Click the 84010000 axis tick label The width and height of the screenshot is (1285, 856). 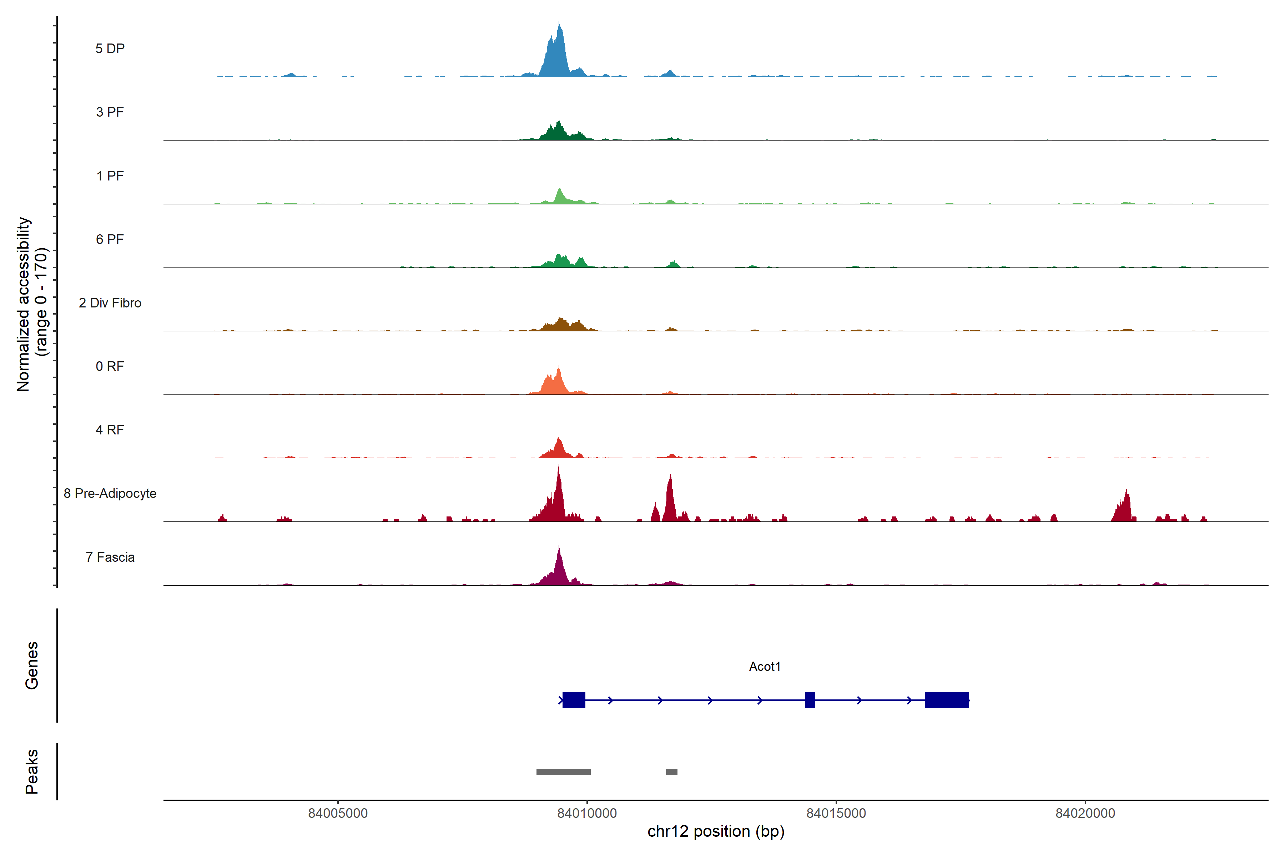(x=587, y=814)
